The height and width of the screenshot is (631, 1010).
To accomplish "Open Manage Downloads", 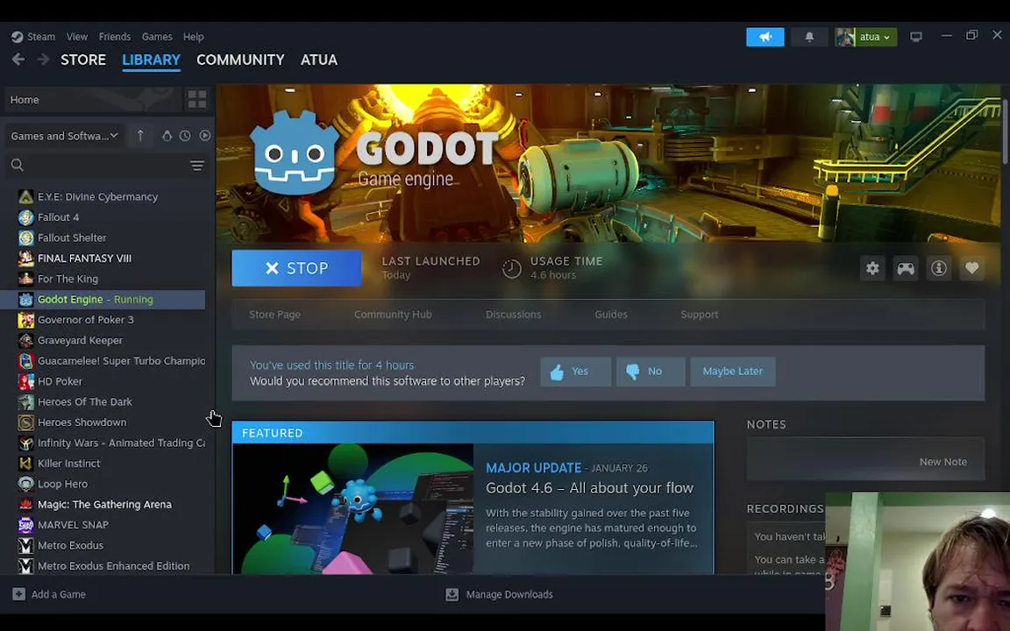I will coord(499,594).
